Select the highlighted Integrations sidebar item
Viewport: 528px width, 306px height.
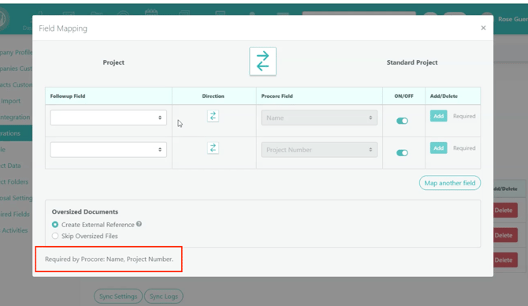point(17,133)
